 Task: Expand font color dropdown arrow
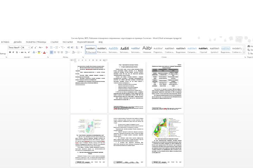47,52
